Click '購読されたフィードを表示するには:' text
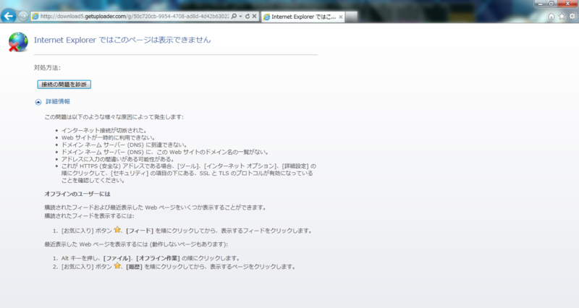 (89, 215)
